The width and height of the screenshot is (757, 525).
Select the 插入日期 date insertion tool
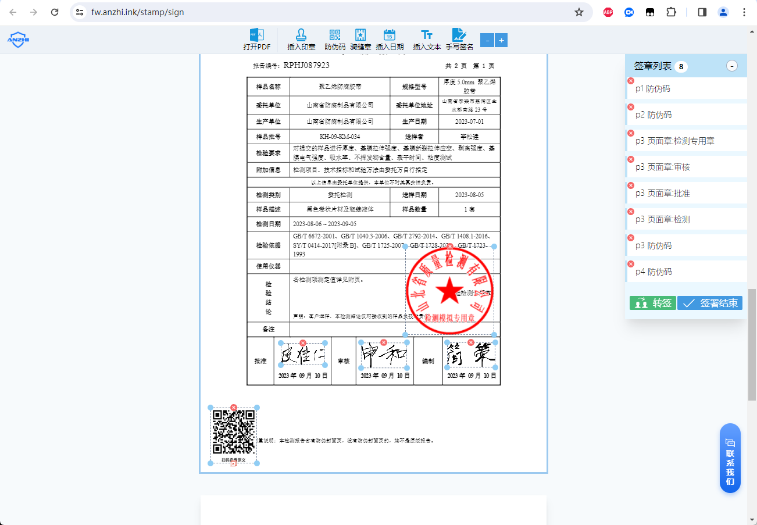(x=390, y=40)
